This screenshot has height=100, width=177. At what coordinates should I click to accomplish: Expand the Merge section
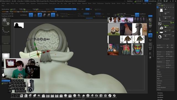(158, 72)
